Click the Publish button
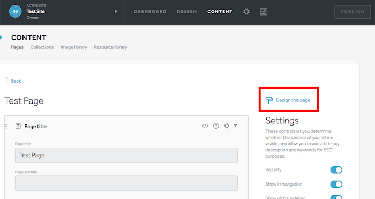 352,12
